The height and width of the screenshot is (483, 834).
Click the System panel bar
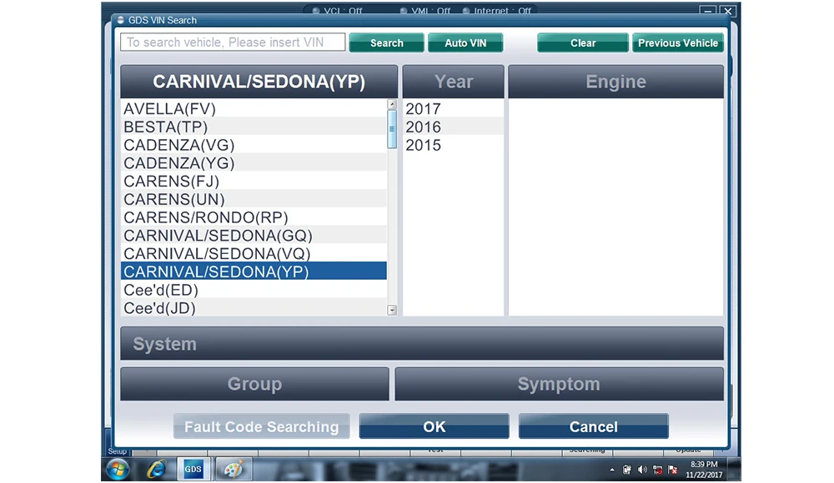tap(422, 343)
